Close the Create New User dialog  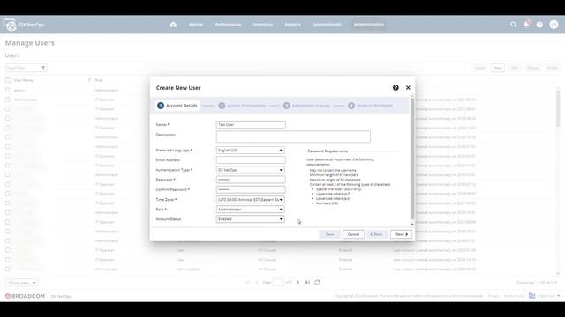click(x=408, y=88)
